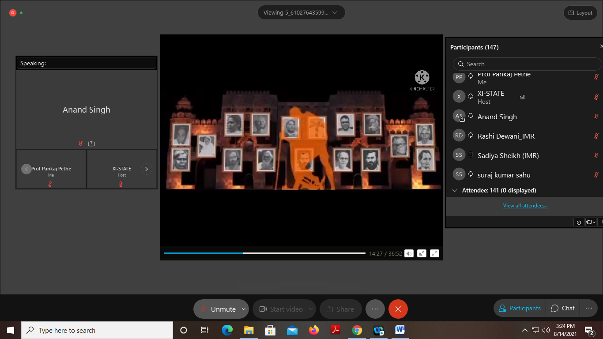Select suraj kumar sahu in participants list
Image resolution: width=603 pixels, height=339 pixels.
pos(524,175)
